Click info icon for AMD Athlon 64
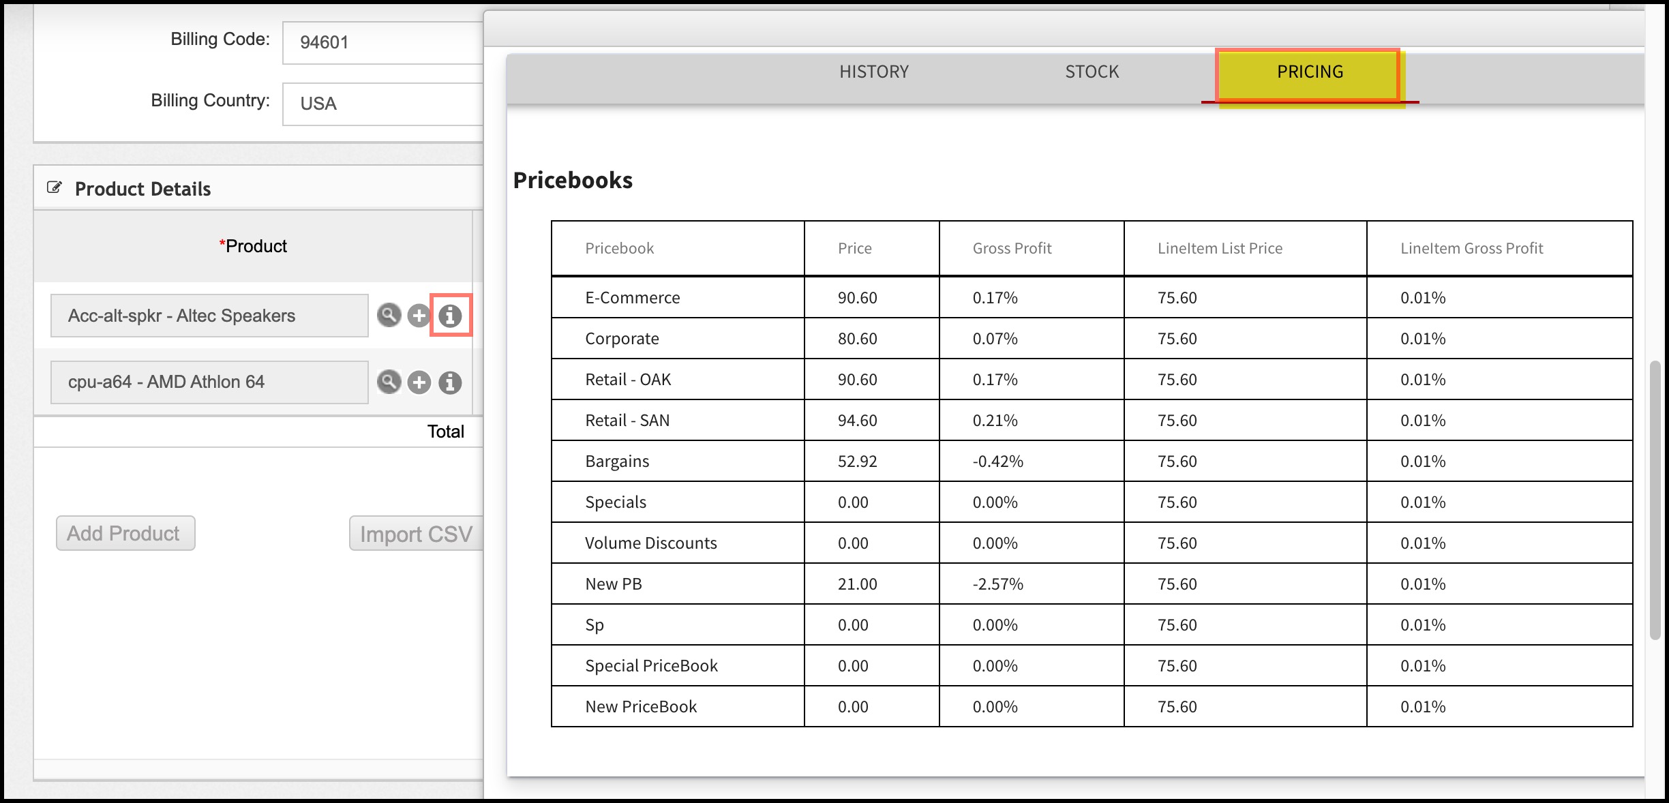 tap(450, 382)
